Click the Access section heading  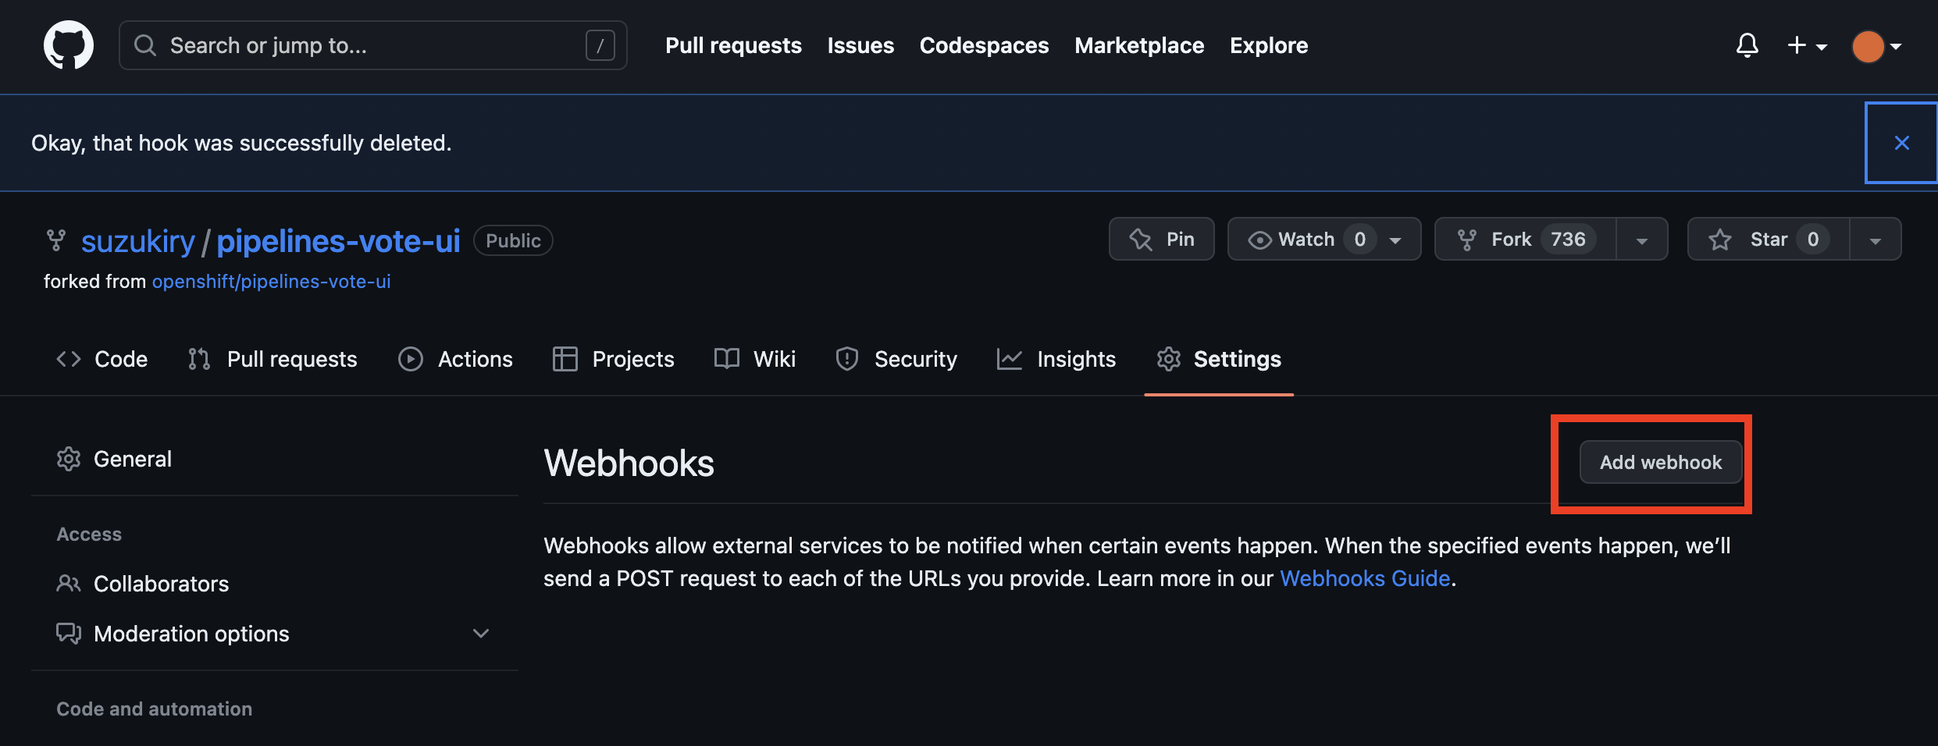pos(89,535)
